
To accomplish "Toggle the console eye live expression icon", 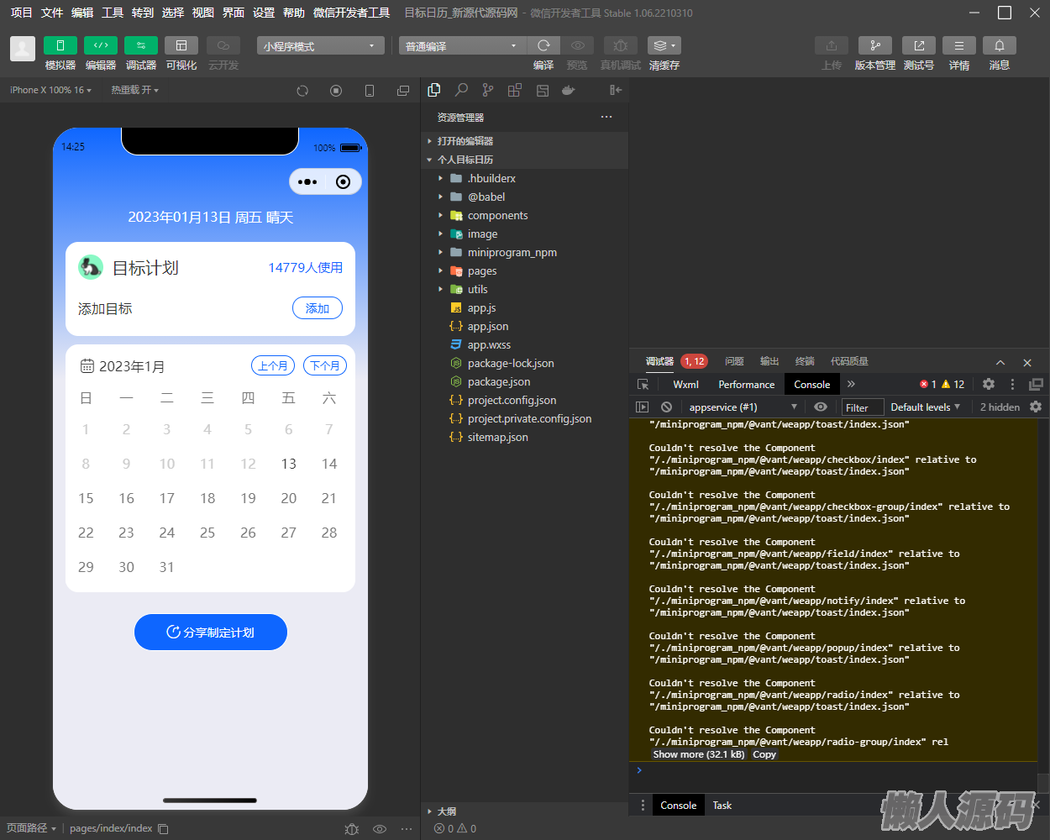I will click(x=821, y=407).
